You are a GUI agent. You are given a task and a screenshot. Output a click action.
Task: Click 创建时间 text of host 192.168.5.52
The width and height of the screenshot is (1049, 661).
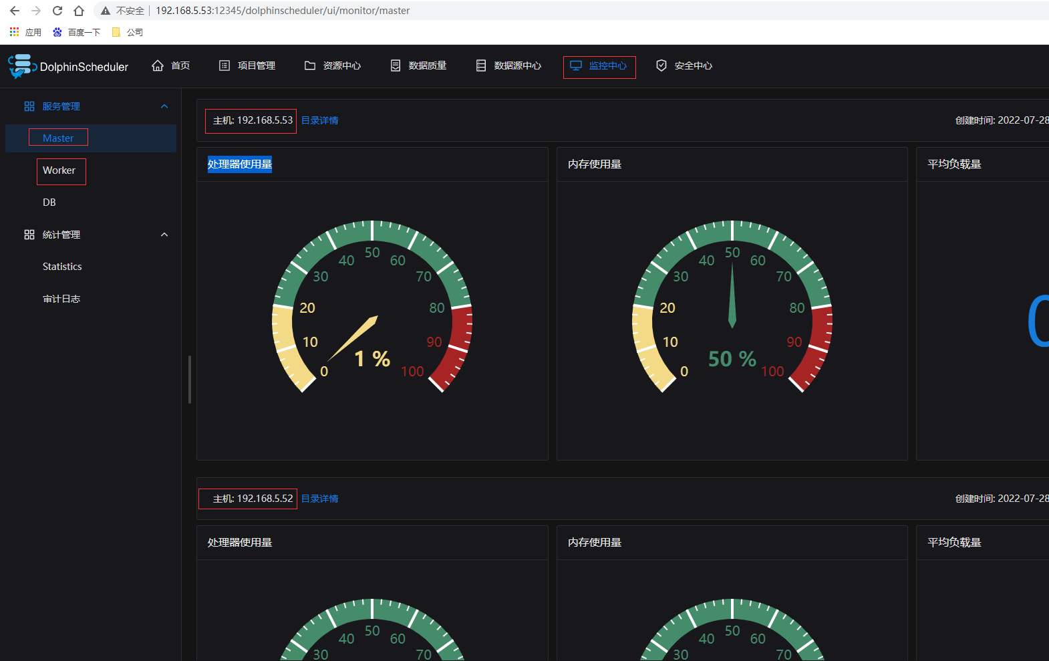click(1002, 499)
